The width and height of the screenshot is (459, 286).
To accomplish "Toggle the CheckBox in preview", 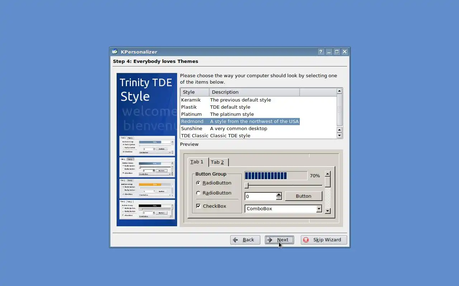I will pos(211,206).
